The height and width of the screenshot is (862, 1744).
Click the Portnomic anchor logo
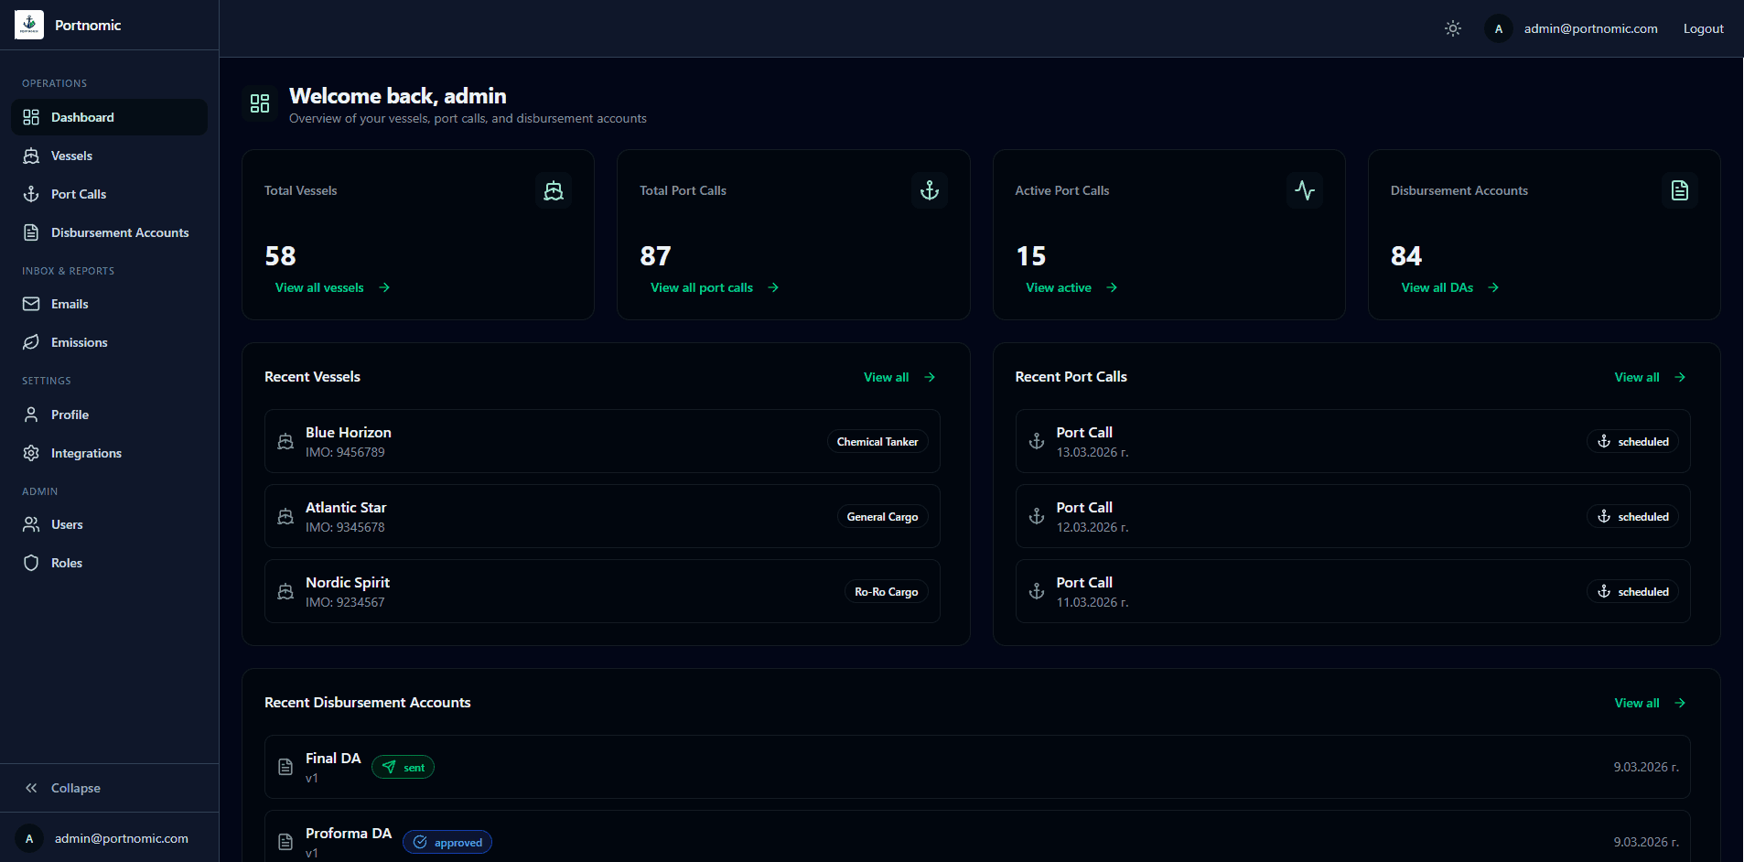pos(27,25)
